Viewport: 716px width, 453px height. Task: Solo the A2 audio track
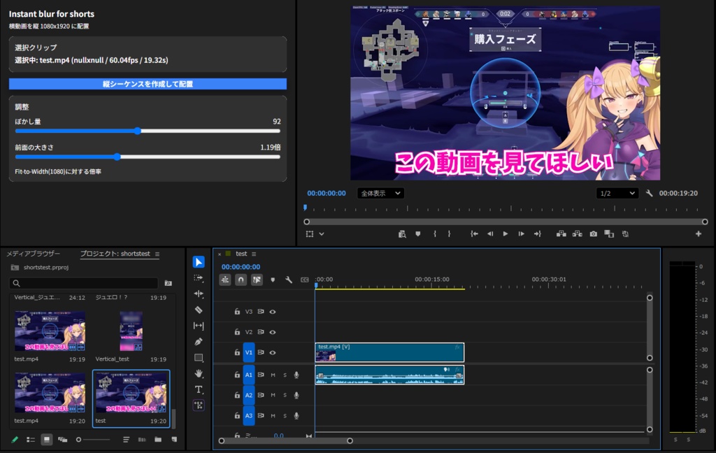tap(284, 394)
